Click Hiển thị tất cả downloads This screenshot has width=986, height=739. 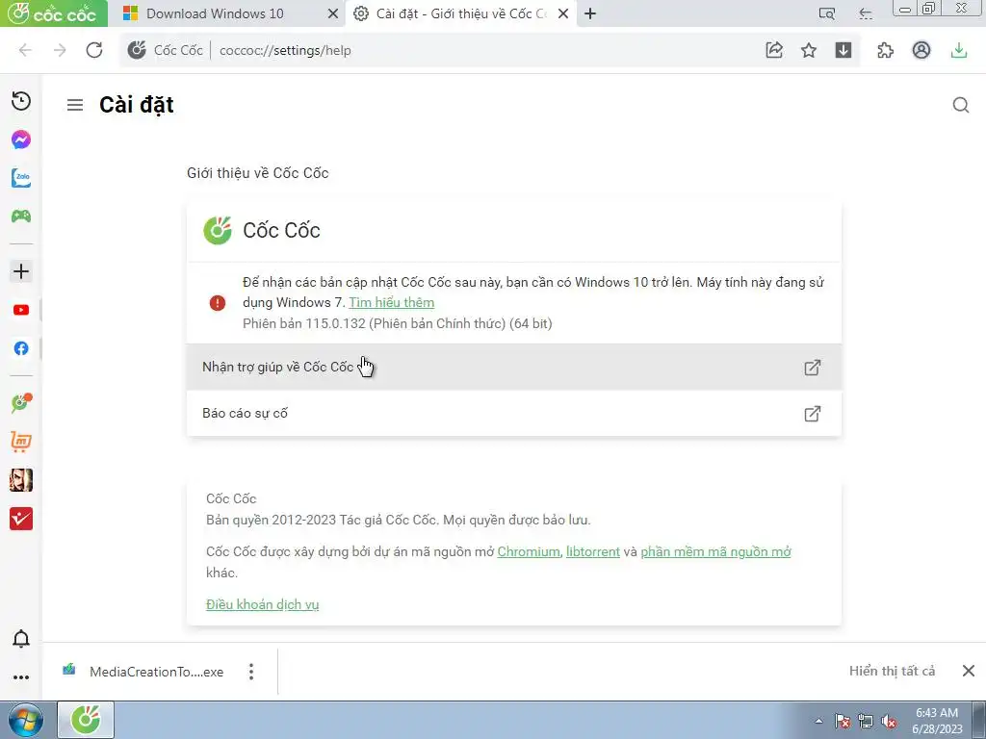[x=892, y=671]
